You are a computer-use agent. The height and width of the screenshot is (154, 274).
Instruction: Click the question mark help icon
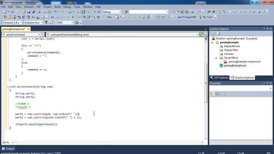[46, 22]
